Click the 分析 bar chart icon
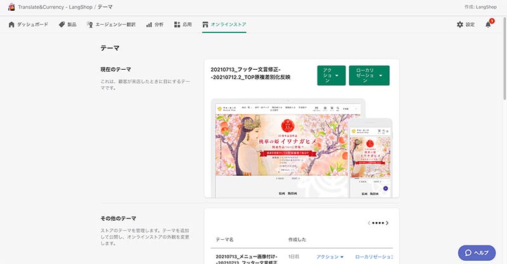507x264 pixels. pos(149,25)
